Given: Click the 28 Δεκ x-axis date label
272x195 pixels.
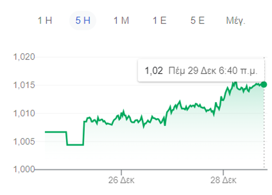Looking at the screenshot, I should (x=223, y=180).
